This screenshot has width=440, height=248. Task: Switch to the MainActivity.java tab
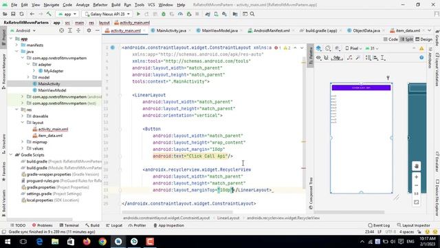(x=171, y=30)
